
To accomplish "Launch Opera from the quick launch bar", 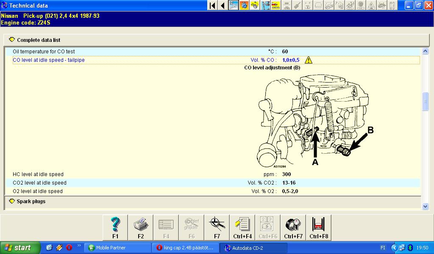I will (69, 248).
